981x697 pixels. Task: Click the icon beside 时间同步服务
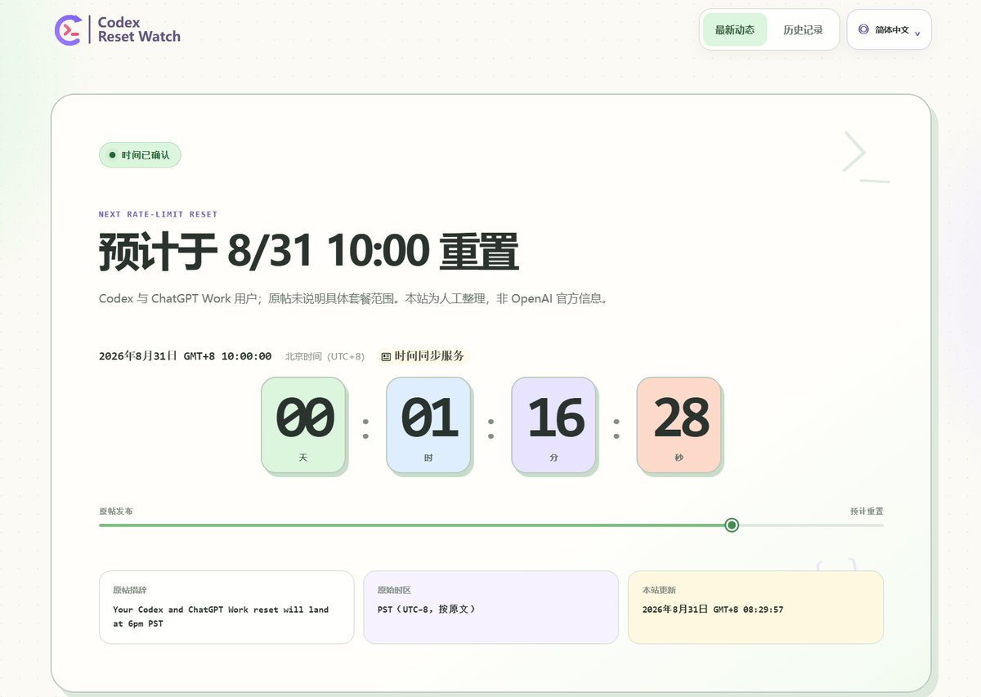[386, 356]
